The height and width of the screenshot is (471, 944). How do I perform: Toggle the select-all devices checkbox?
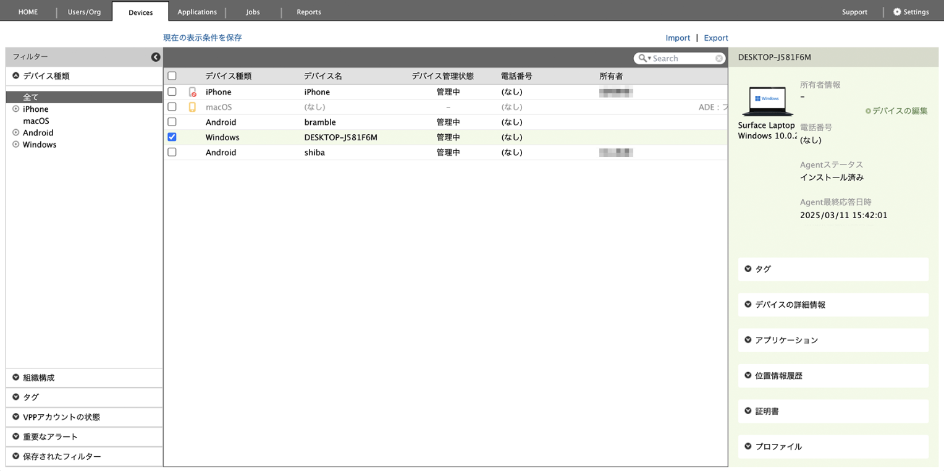172,76
